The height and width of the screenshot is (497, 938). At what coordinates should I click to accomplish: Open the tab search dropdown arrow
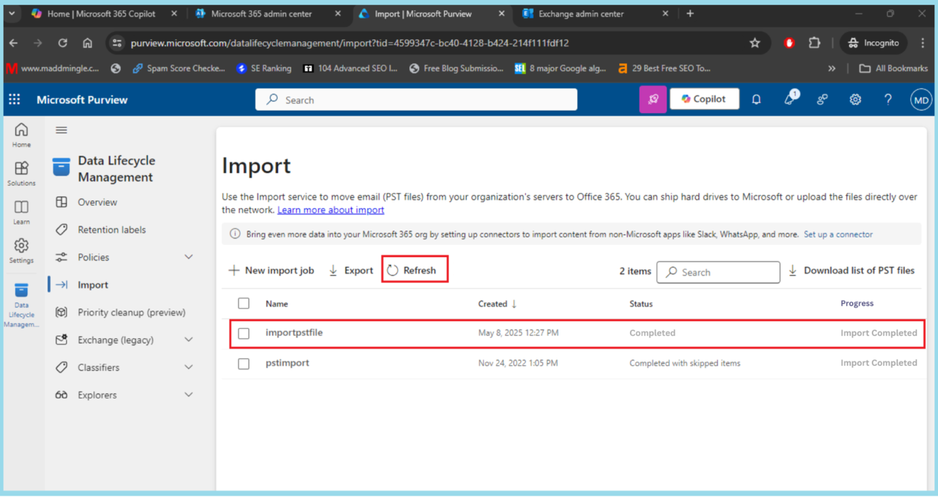point(12,14)
